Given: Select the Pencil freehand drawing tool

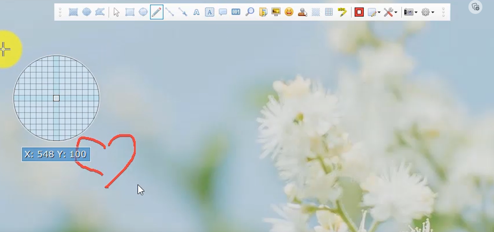Looking at the screenshot, I should (x=156, y=13).
